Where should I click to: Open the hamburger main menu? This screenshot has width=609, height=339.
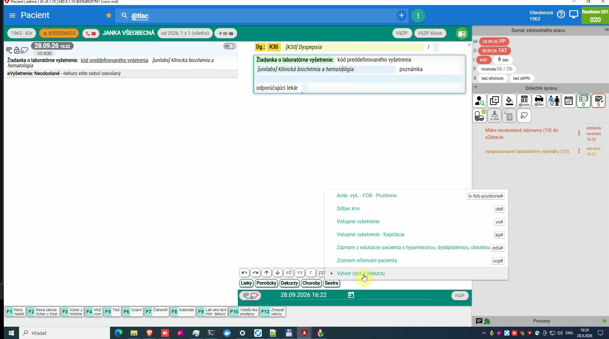(x=12, y=15)
